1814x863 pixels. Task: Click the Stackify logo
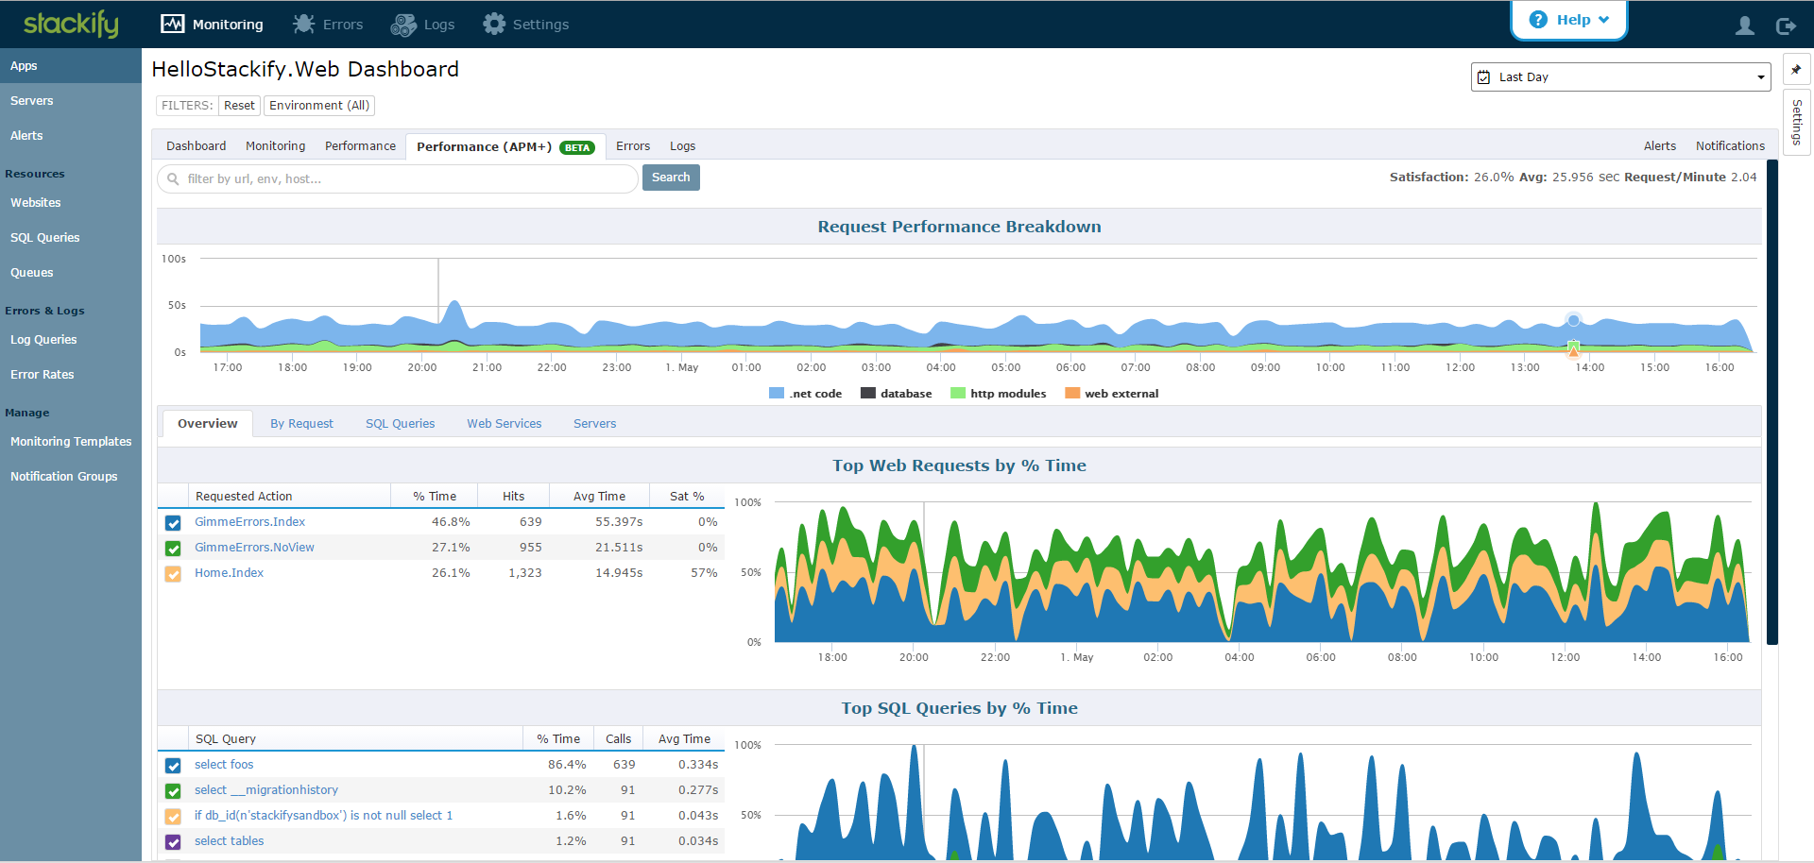point(71,24)
